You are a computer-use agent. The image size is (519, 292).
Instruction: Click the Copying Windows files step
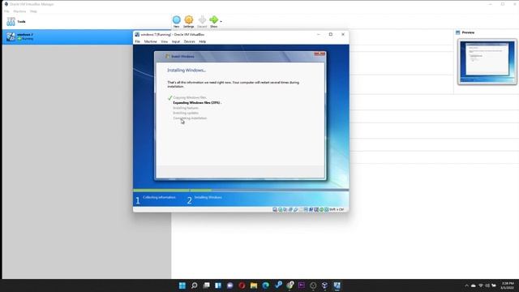point(190,97)
